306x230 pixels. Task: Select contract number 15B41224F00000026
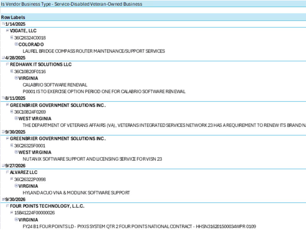pyautogui.click(x=34, y=213)
